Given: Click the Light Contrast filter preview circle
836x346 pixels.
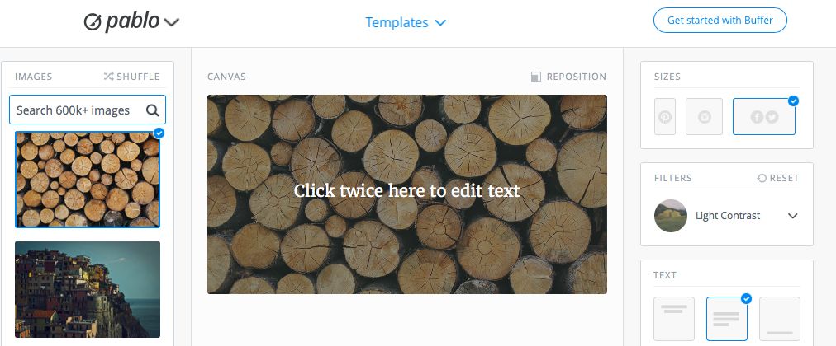Looking at the screenshot, I should click(x=671, y=216).
